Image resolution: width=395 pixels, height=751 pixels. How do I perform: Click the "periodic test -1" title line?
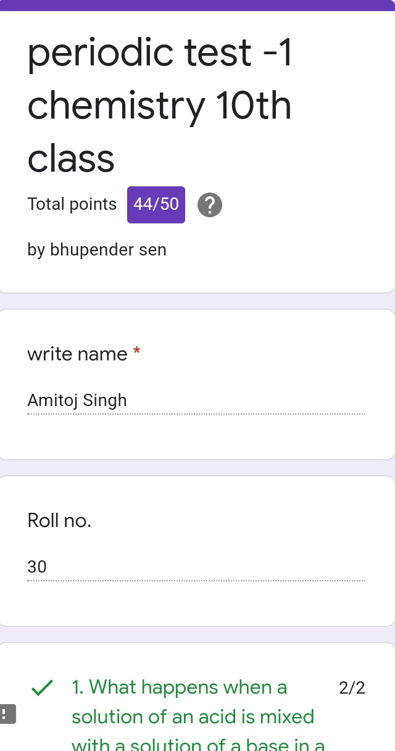click(x=159, y=54)
